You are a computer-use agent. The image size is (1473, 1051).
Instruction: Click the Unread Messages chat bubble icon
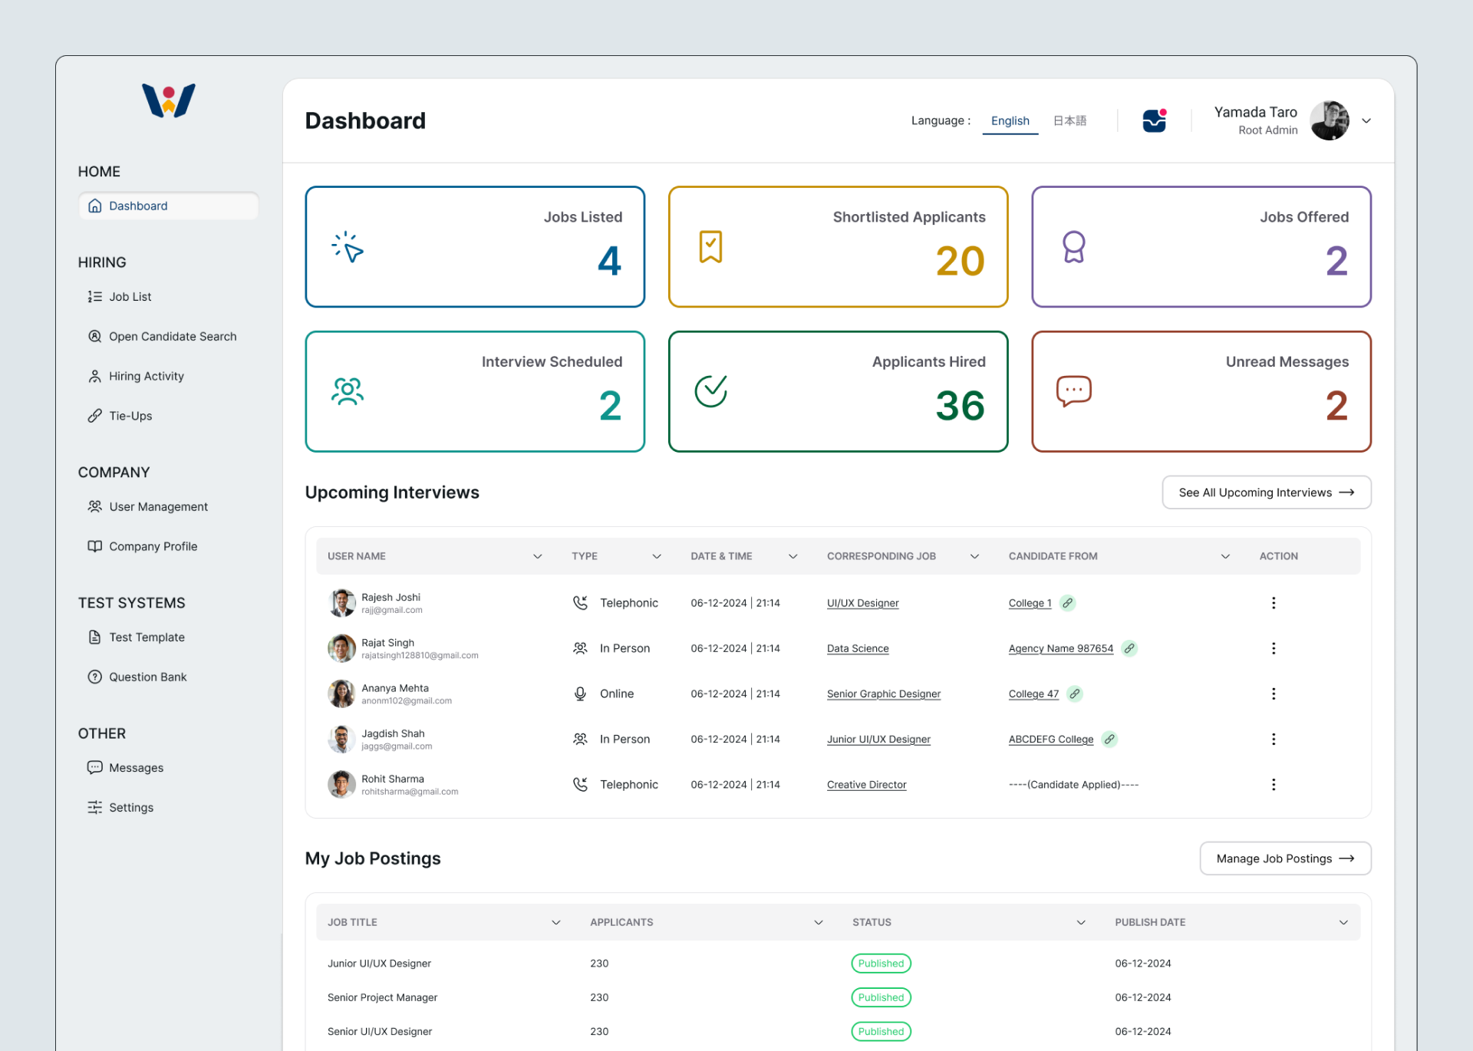tap(1074, 391)
